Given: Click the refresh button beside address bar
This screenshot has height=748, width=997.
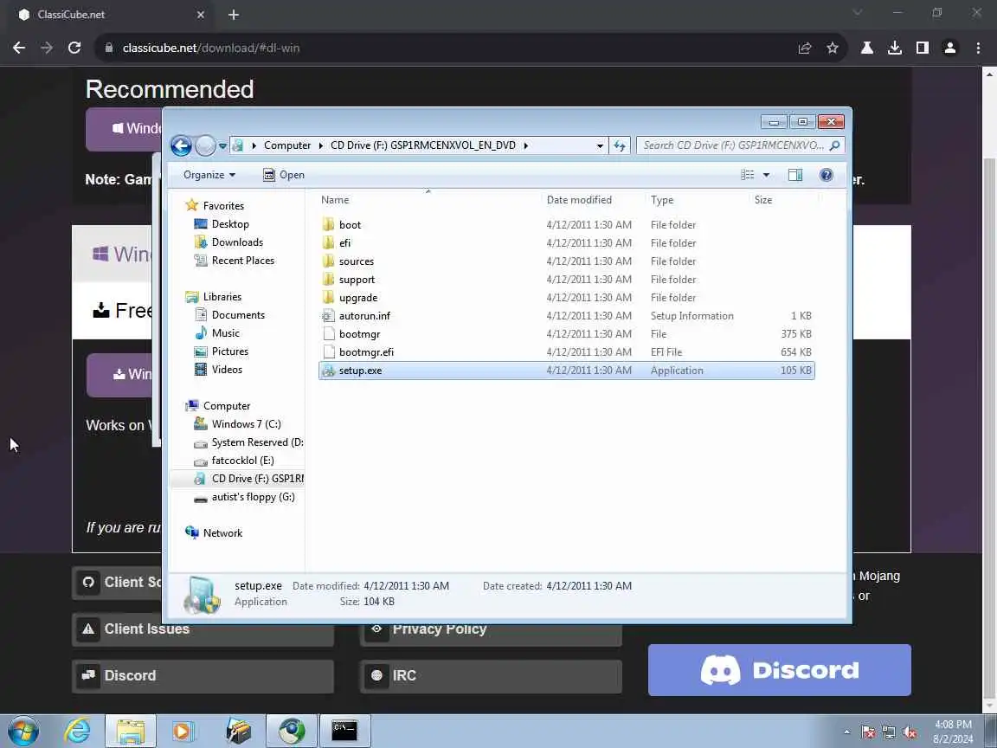Looking at the screenshot, I should [x=619, y=145].
